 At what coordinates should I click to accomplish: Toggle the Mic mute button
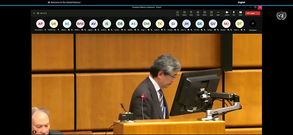234,13
